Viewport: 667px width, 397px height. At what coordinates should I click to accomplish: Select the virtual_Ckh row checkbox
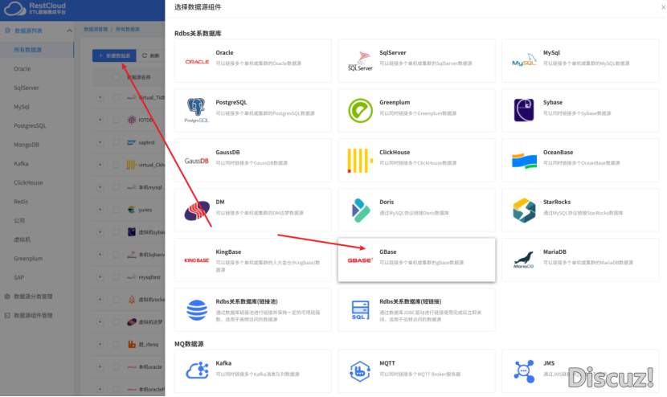(116, 165)
